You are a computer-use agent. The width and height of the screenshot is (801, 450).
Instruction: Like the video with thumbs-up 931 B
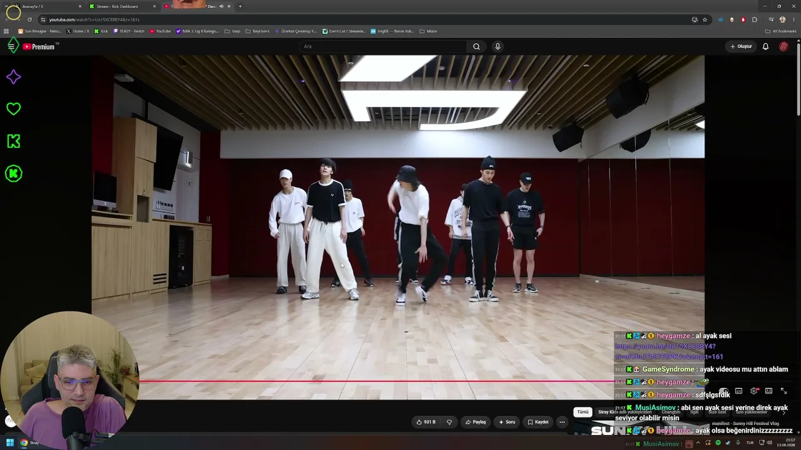426,422
